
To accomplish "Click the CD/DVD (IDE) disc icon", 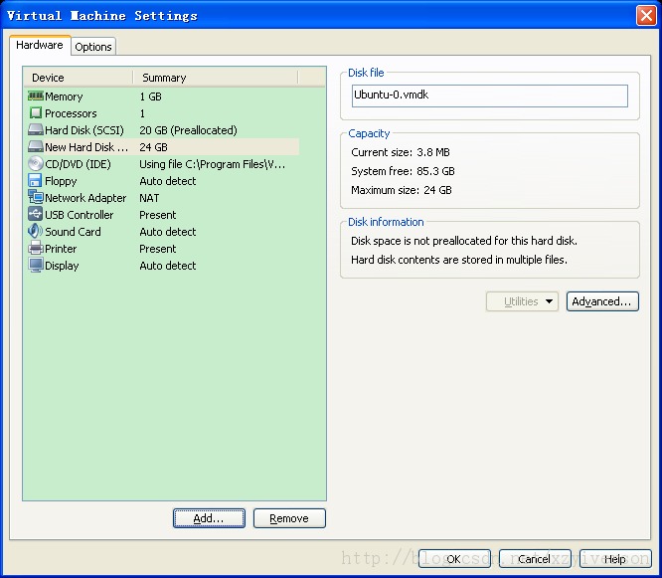I will click(x=36, y=164).
